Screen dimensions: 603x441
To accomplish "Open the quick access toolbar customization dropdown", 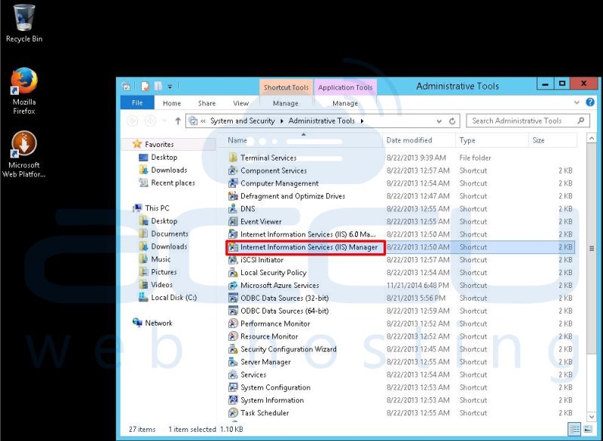I will [170, 85].
